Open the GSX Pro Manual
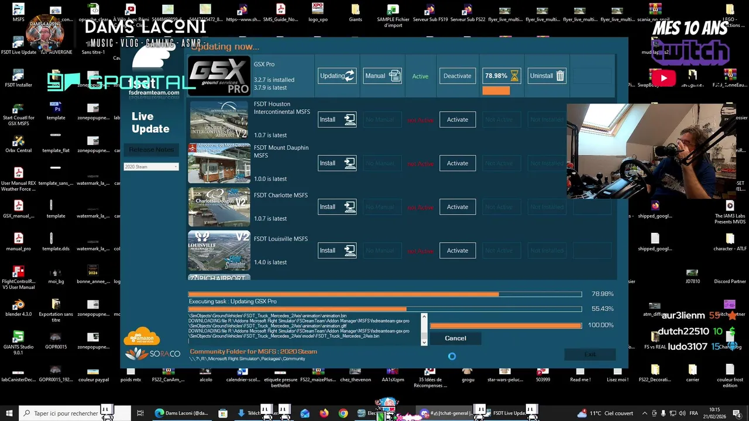 382,76
